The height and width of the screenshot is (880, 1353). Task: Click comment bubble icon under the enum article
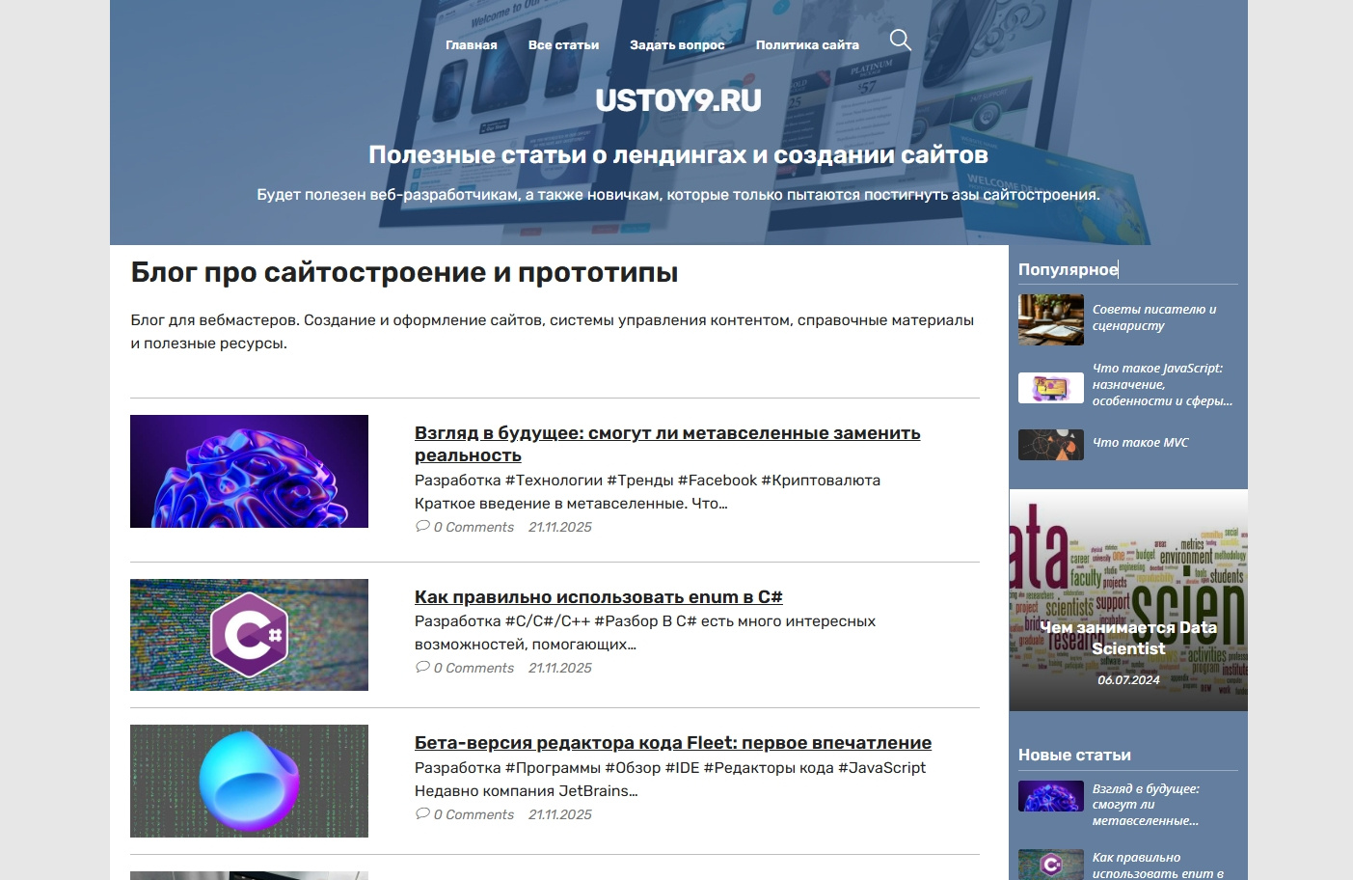pos(422,667)
